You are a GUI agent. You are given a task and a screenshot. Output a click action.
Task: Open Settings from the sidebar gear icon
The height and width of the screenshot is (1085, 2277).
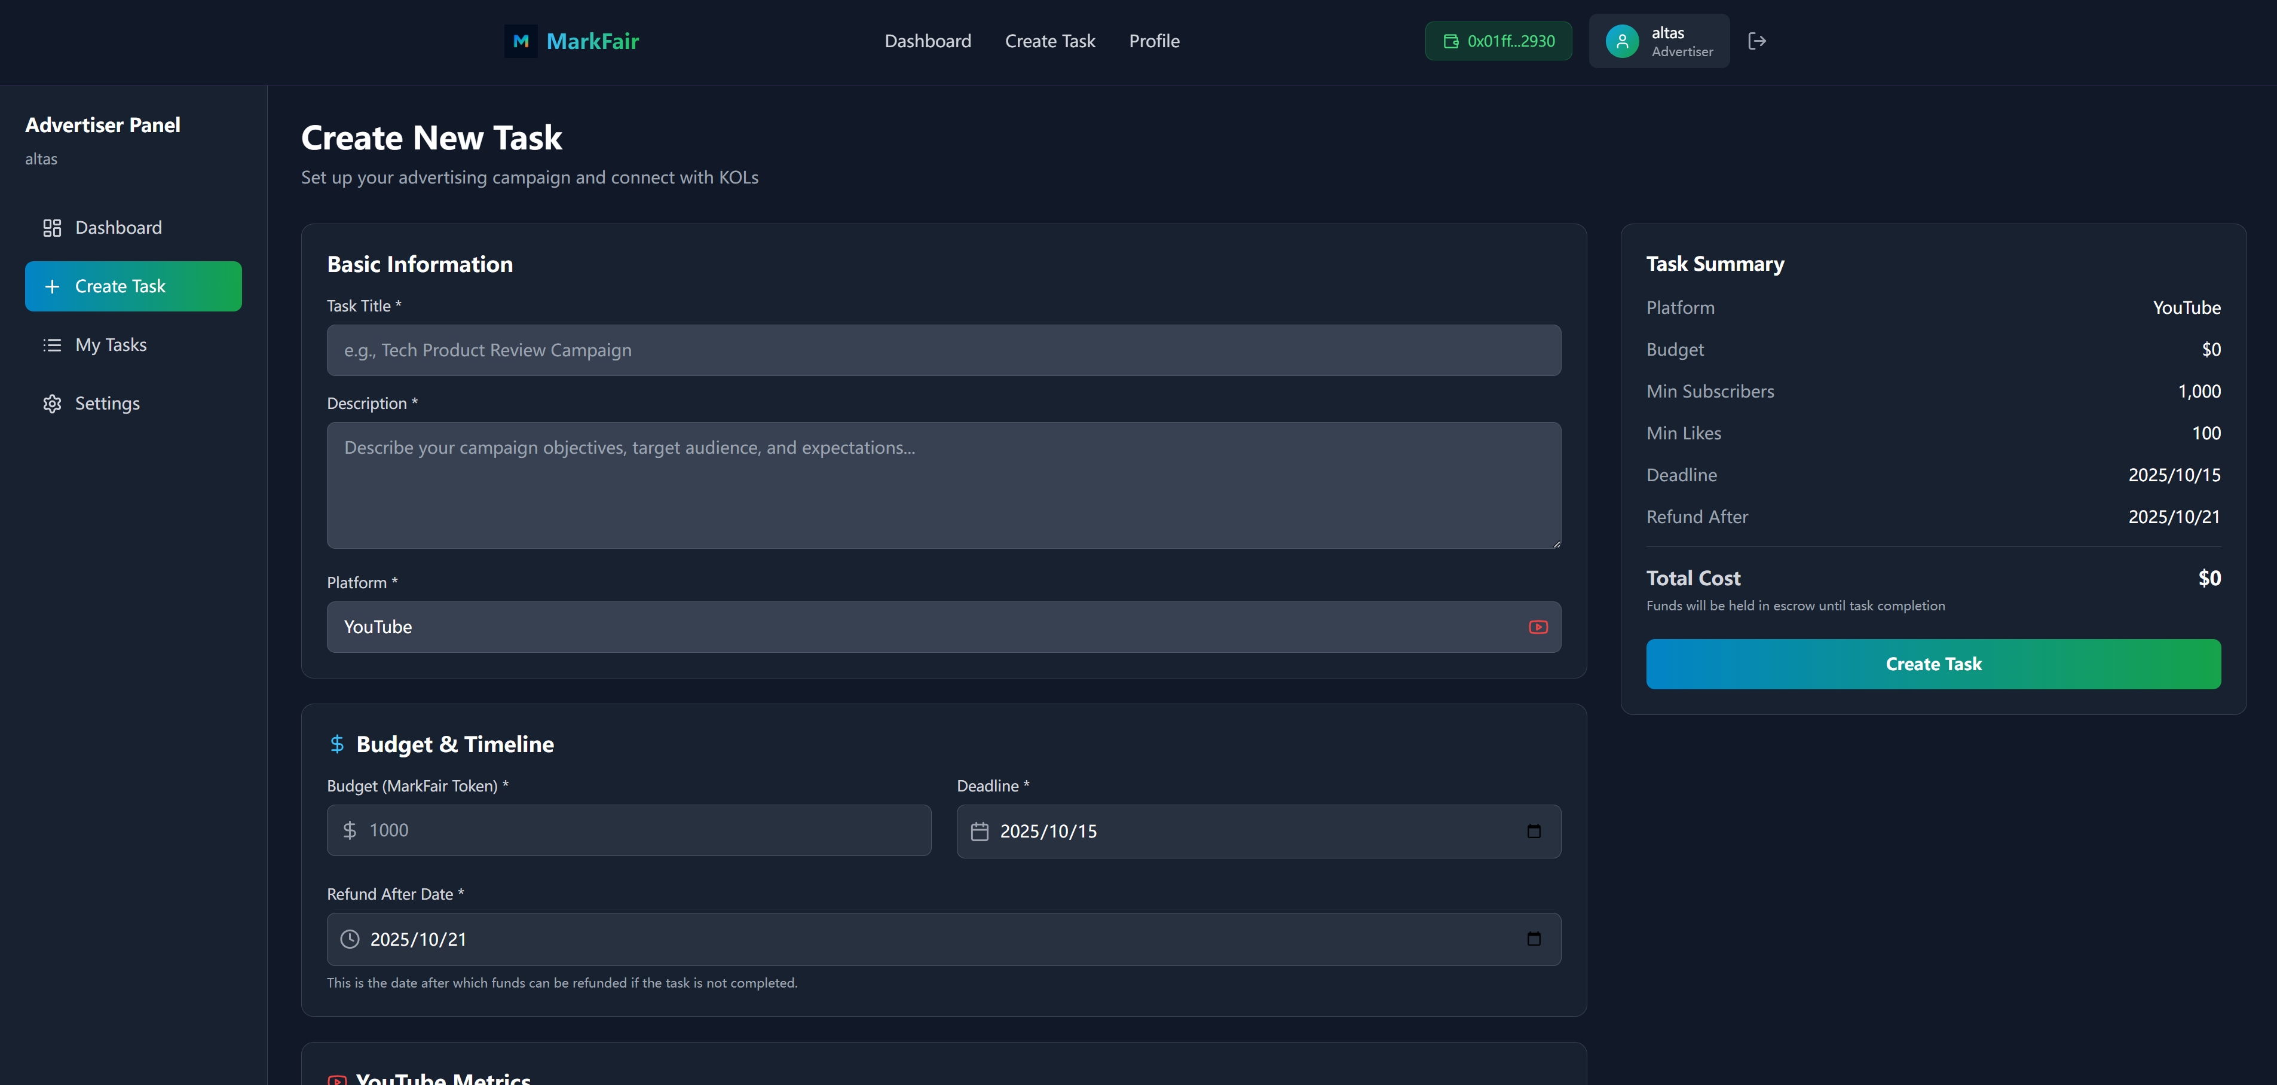(x=52, y=404)
